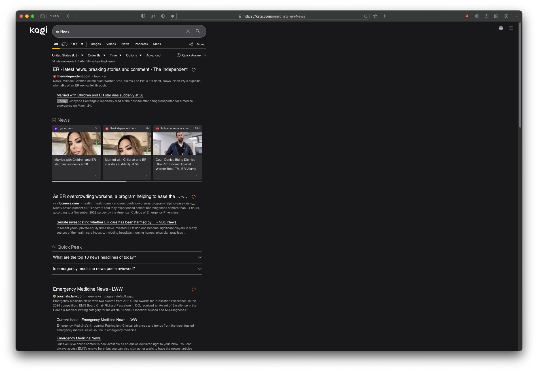The image size is (538, 372).
Task: Clear the search box with the X icon
Action: (188, 31)
